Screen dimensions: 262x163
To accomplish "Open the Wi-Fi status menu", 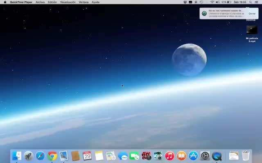I will click(x=212, y=2).
